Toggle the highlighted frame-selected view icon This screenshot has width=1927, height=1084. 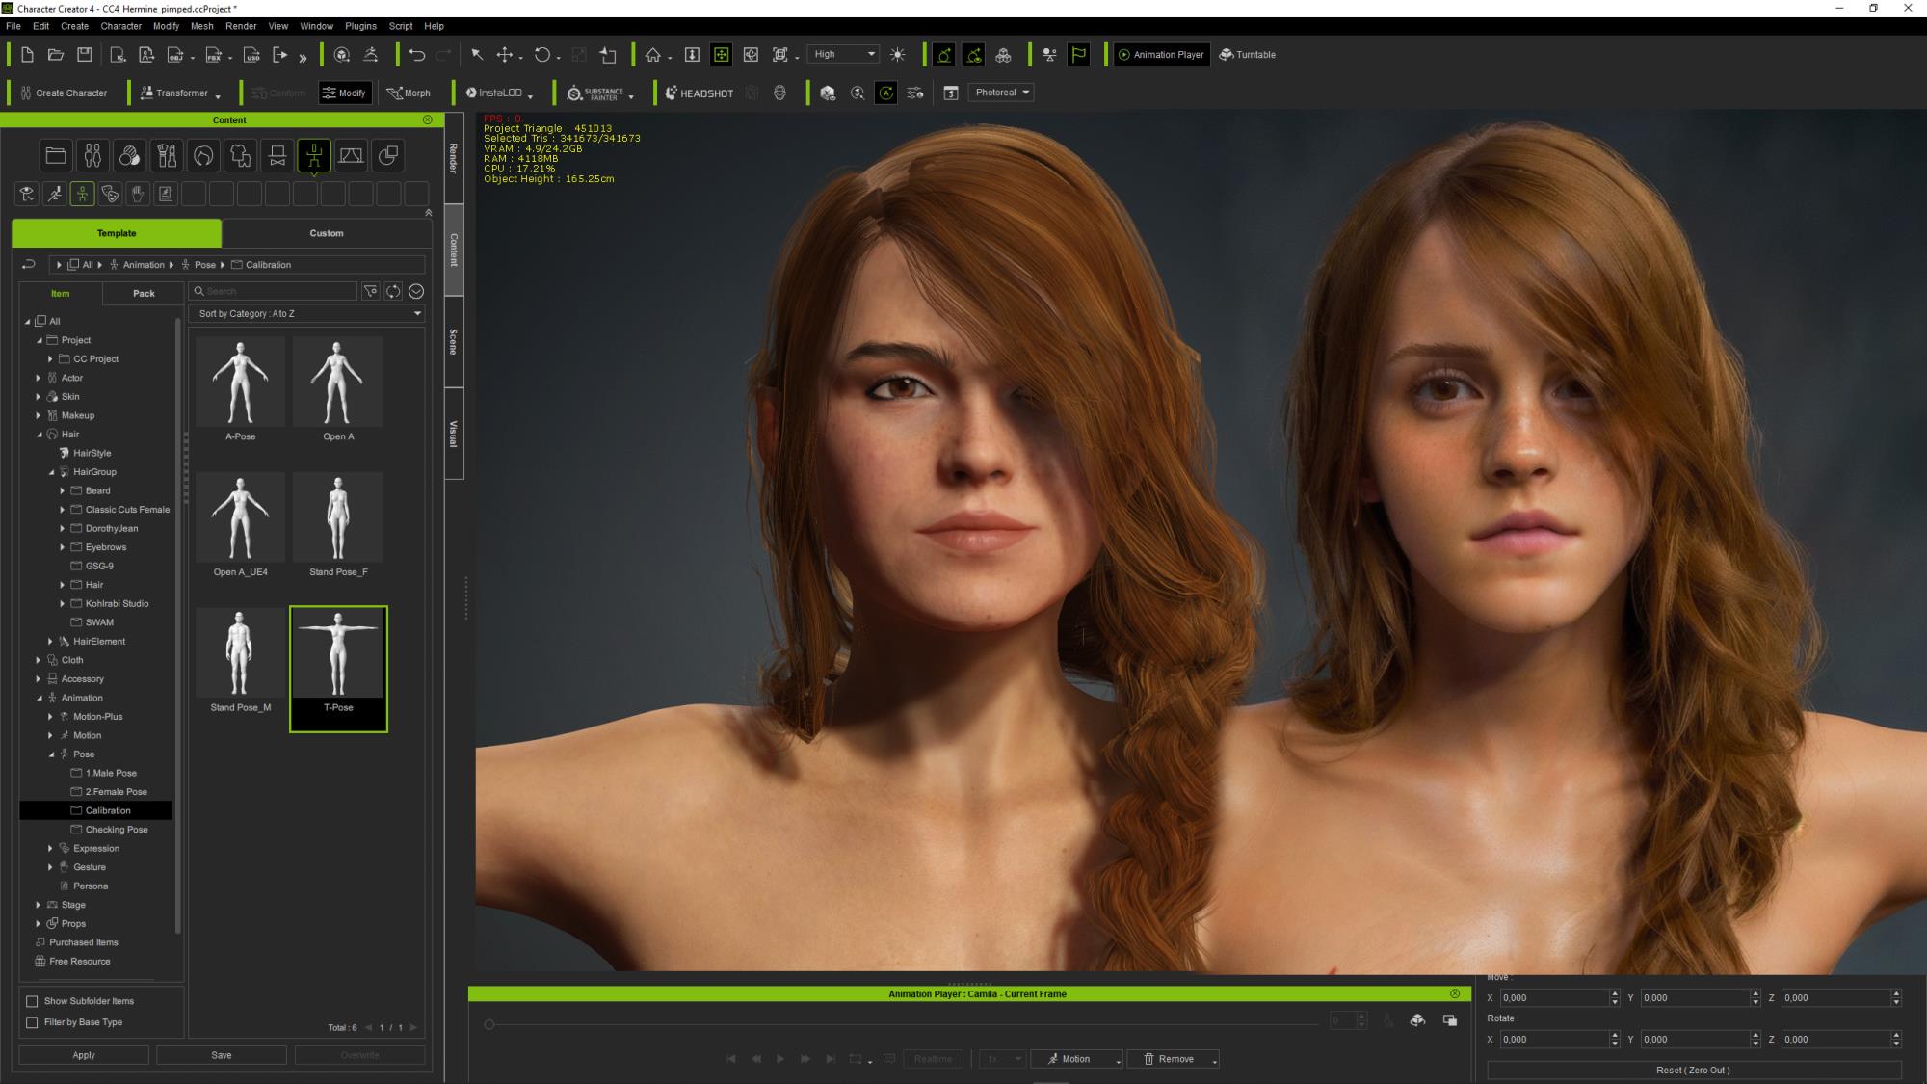click(x=721, y=55)
